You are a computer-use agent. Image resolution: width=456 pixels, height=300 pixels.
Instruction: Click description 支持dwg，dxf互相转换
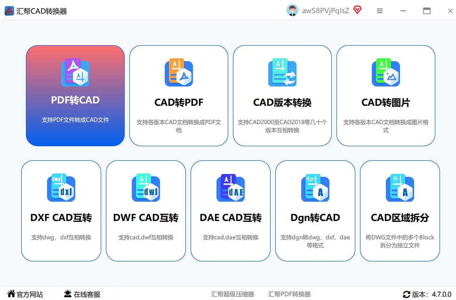[x=61, y=237]
